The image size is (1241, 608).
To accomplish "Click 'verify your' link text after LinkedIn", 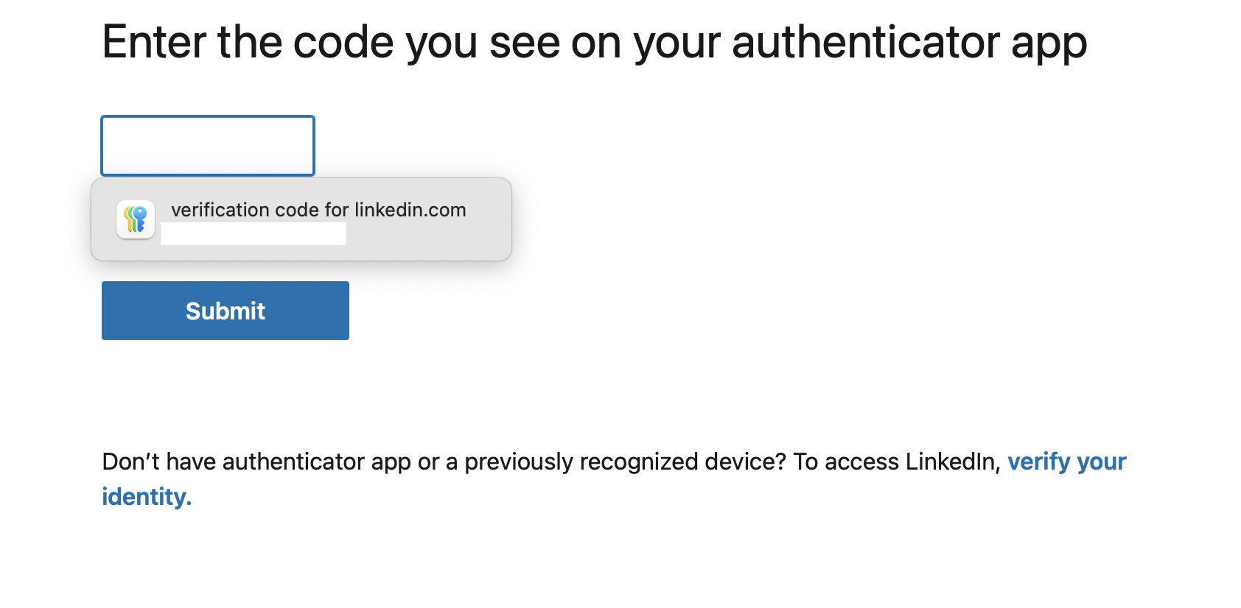I will point(1066,462).
